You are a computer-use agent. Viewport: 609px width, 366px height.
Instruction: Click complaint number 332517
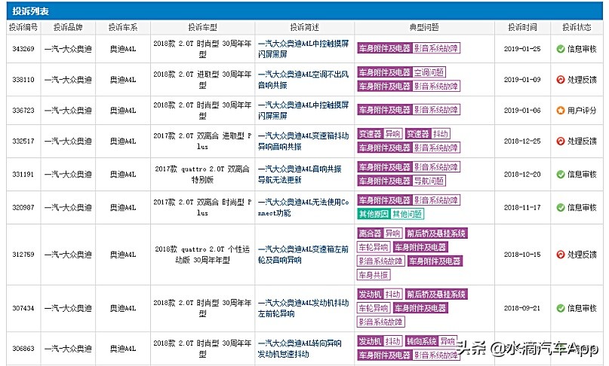click(23, 141)
